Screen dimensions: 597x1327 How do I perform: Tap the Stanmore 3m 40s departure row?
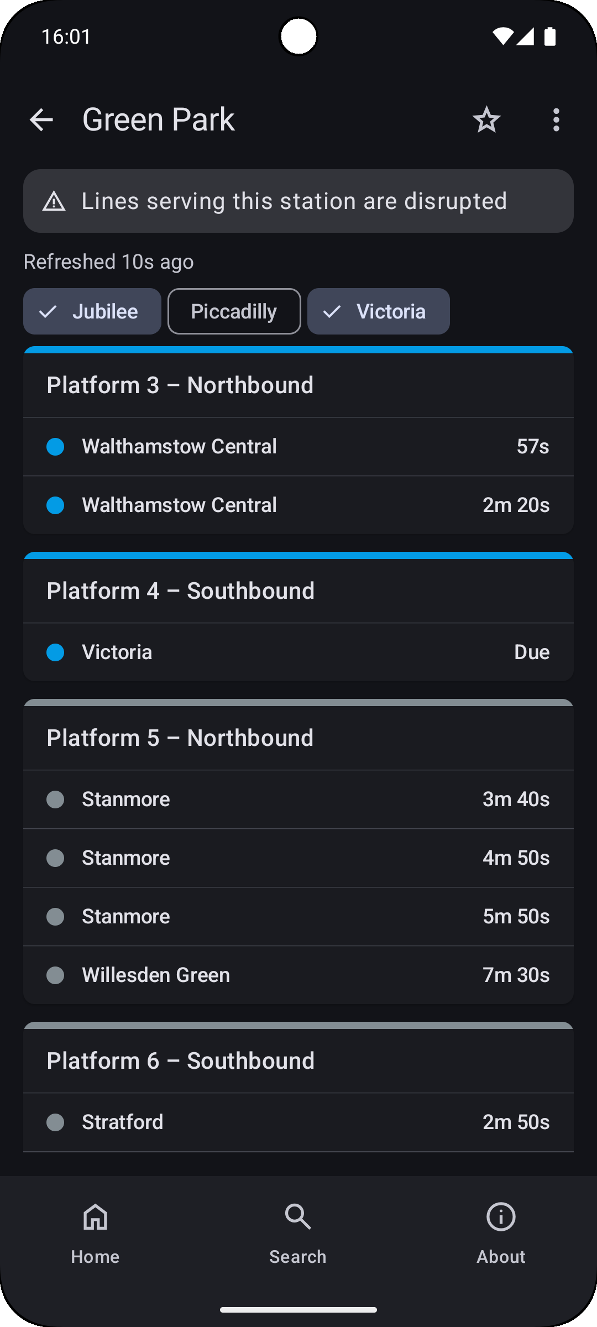298,800
